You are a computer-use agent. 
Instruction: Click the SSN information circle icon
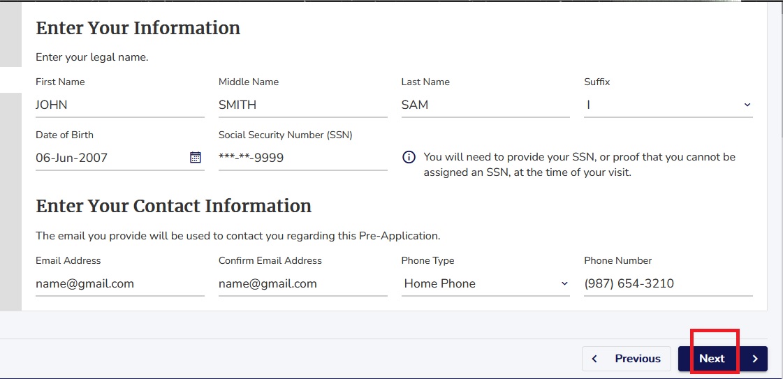click(x=409, y=158)
